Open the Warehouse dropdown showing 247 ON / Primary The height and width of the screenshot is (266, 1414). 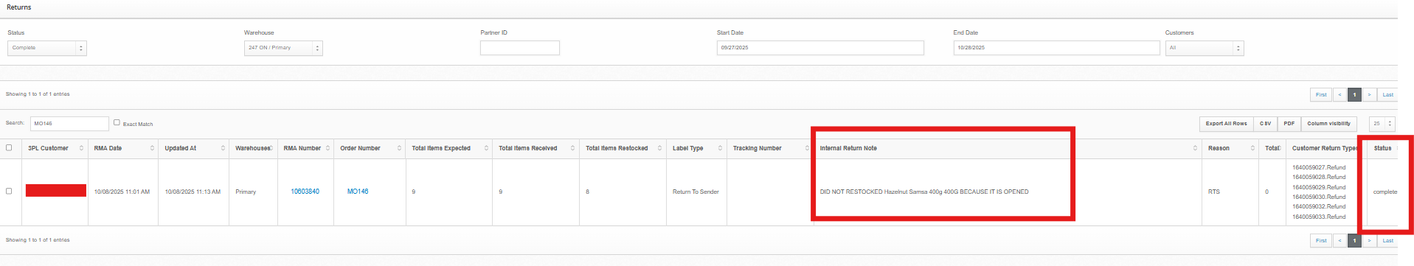[x=283, y=48]
